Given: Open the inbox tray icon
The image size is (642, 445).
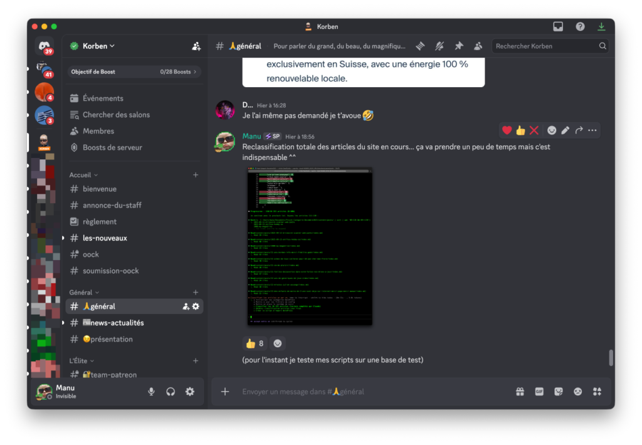Looking at the screenshot, I should [x=558, y=26].
